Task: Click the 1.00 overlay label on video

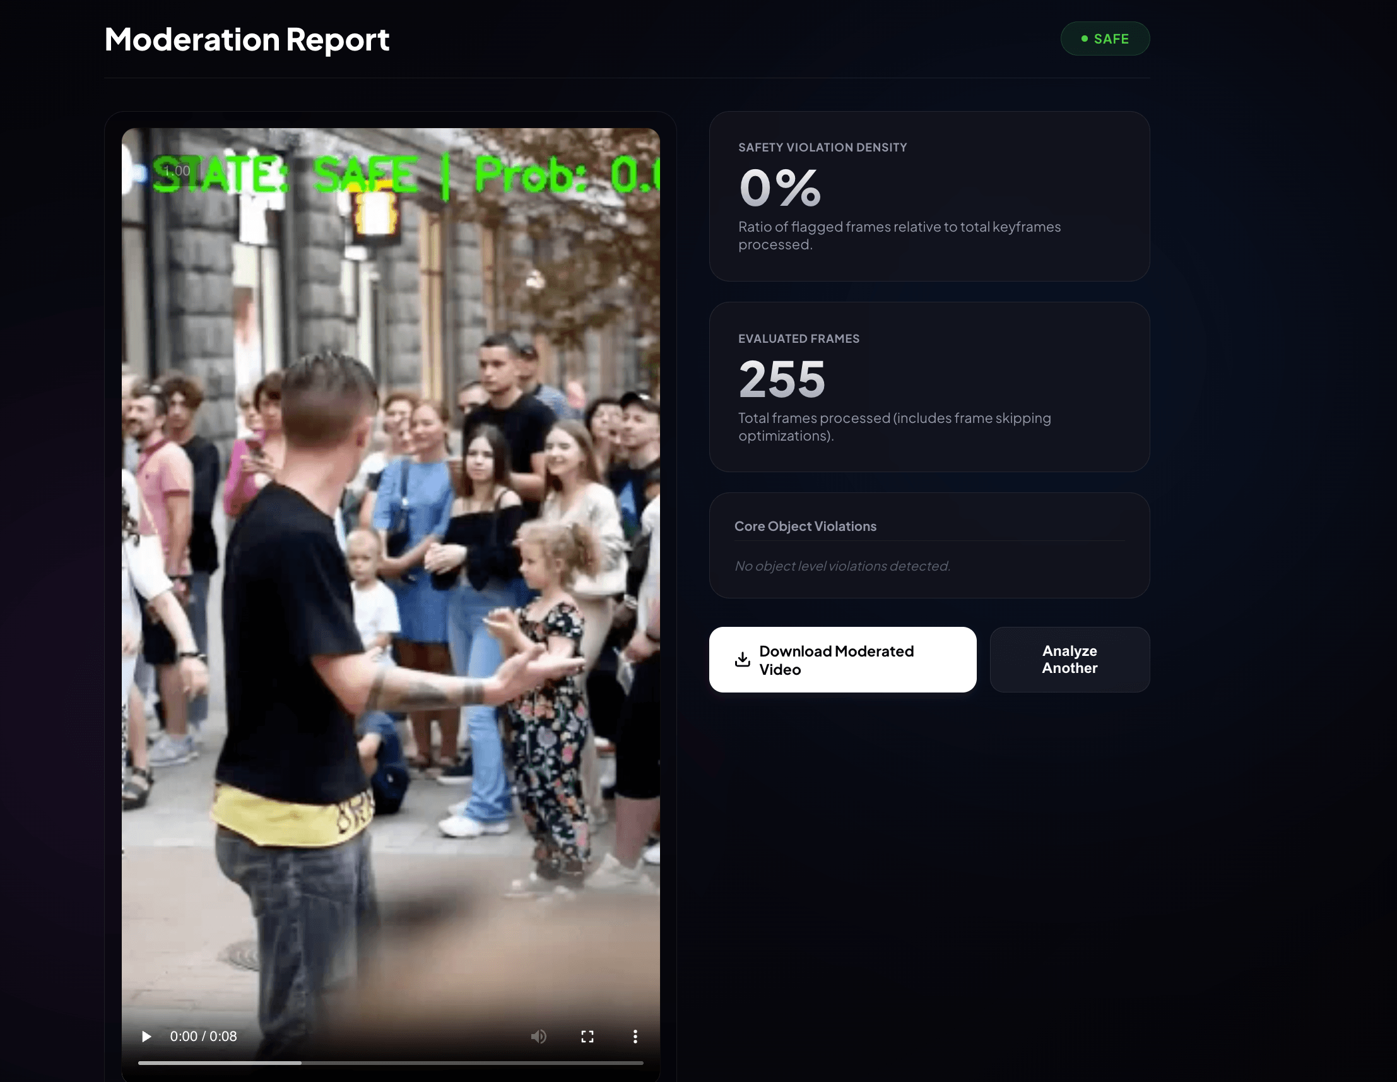Action: tap(177, 171)
